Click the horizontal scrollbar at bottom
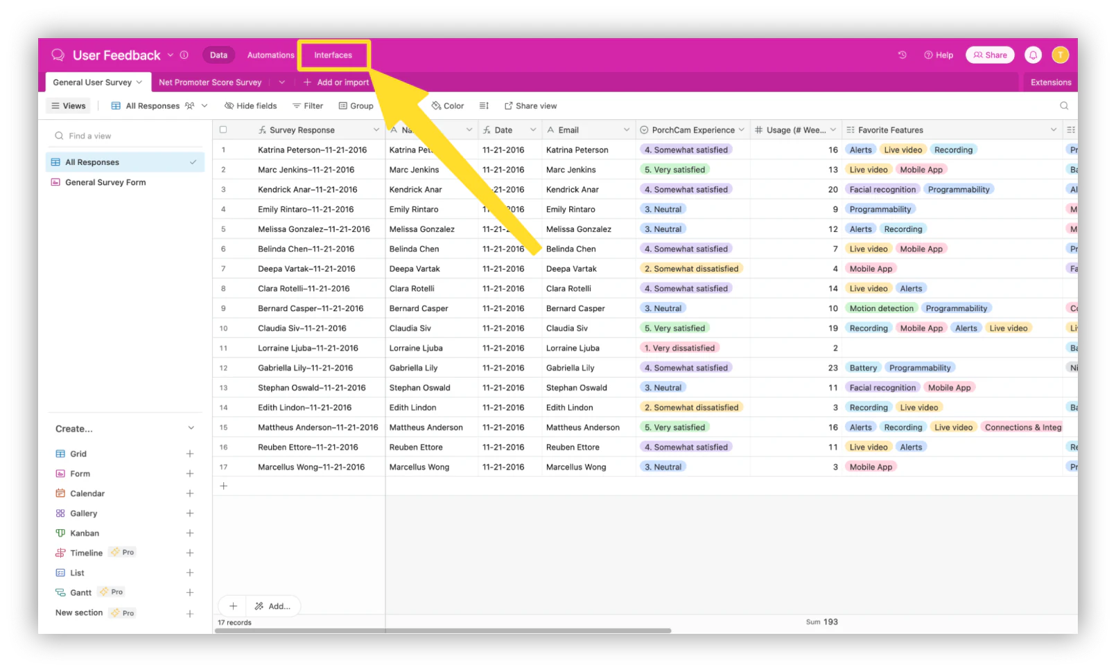This screenshot has height=672, width=1116. pos(443,630)
